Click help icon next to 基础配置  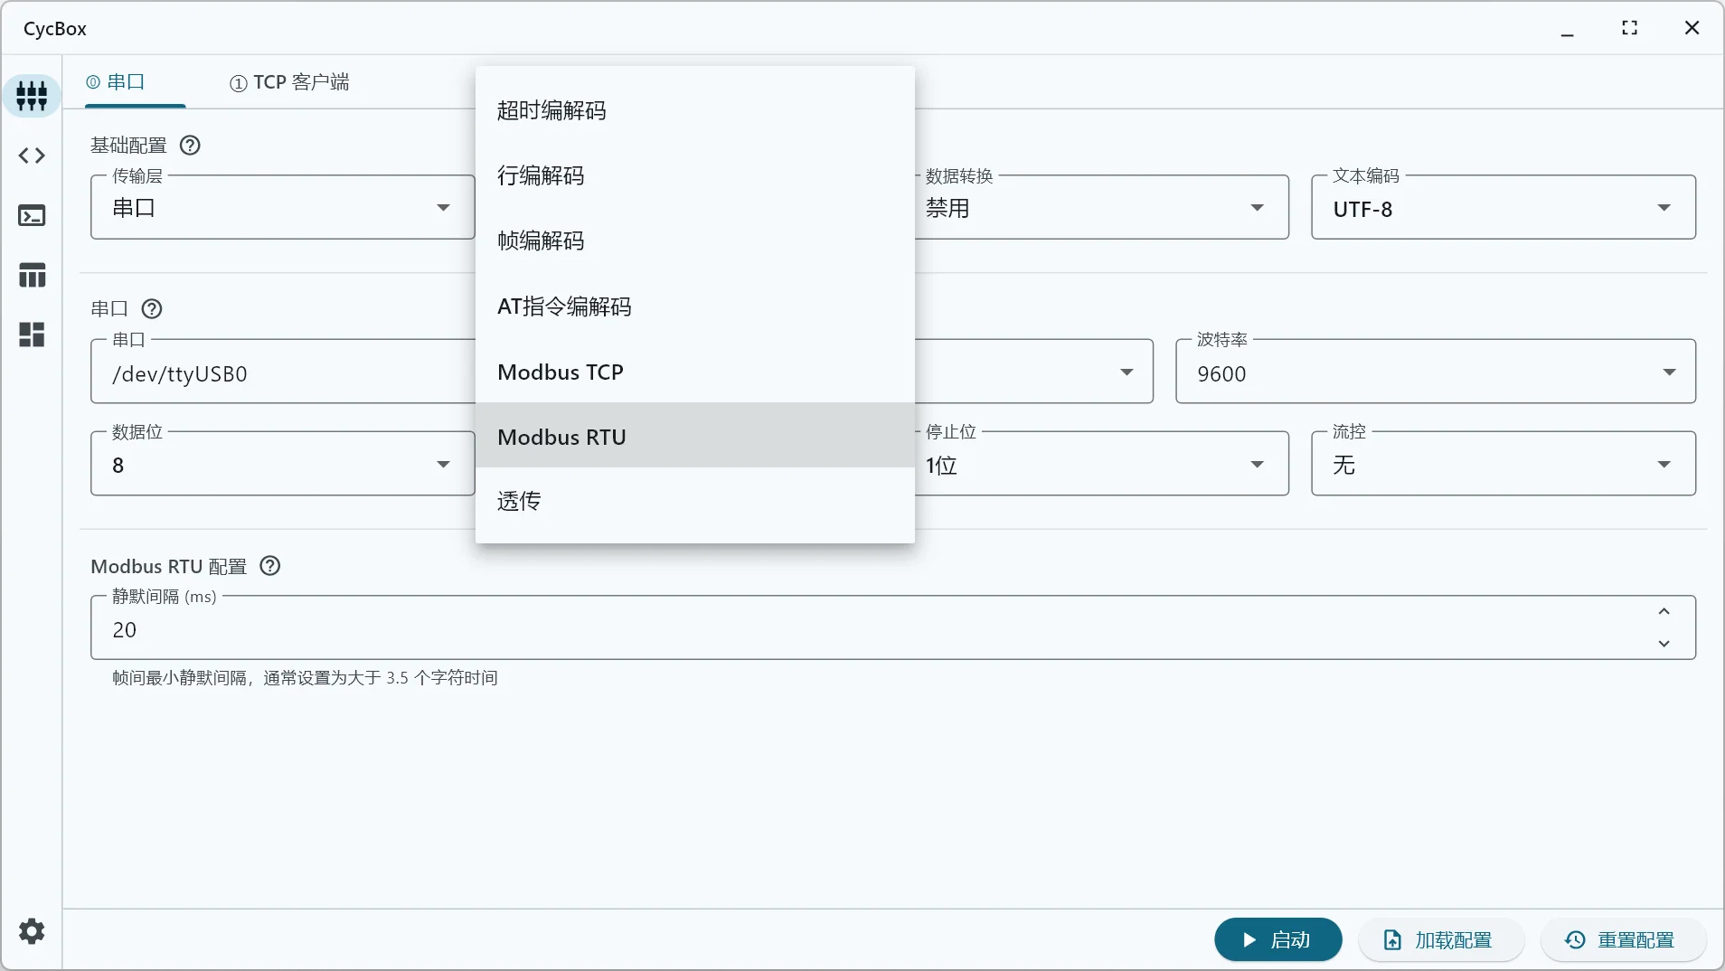point(190,146)
